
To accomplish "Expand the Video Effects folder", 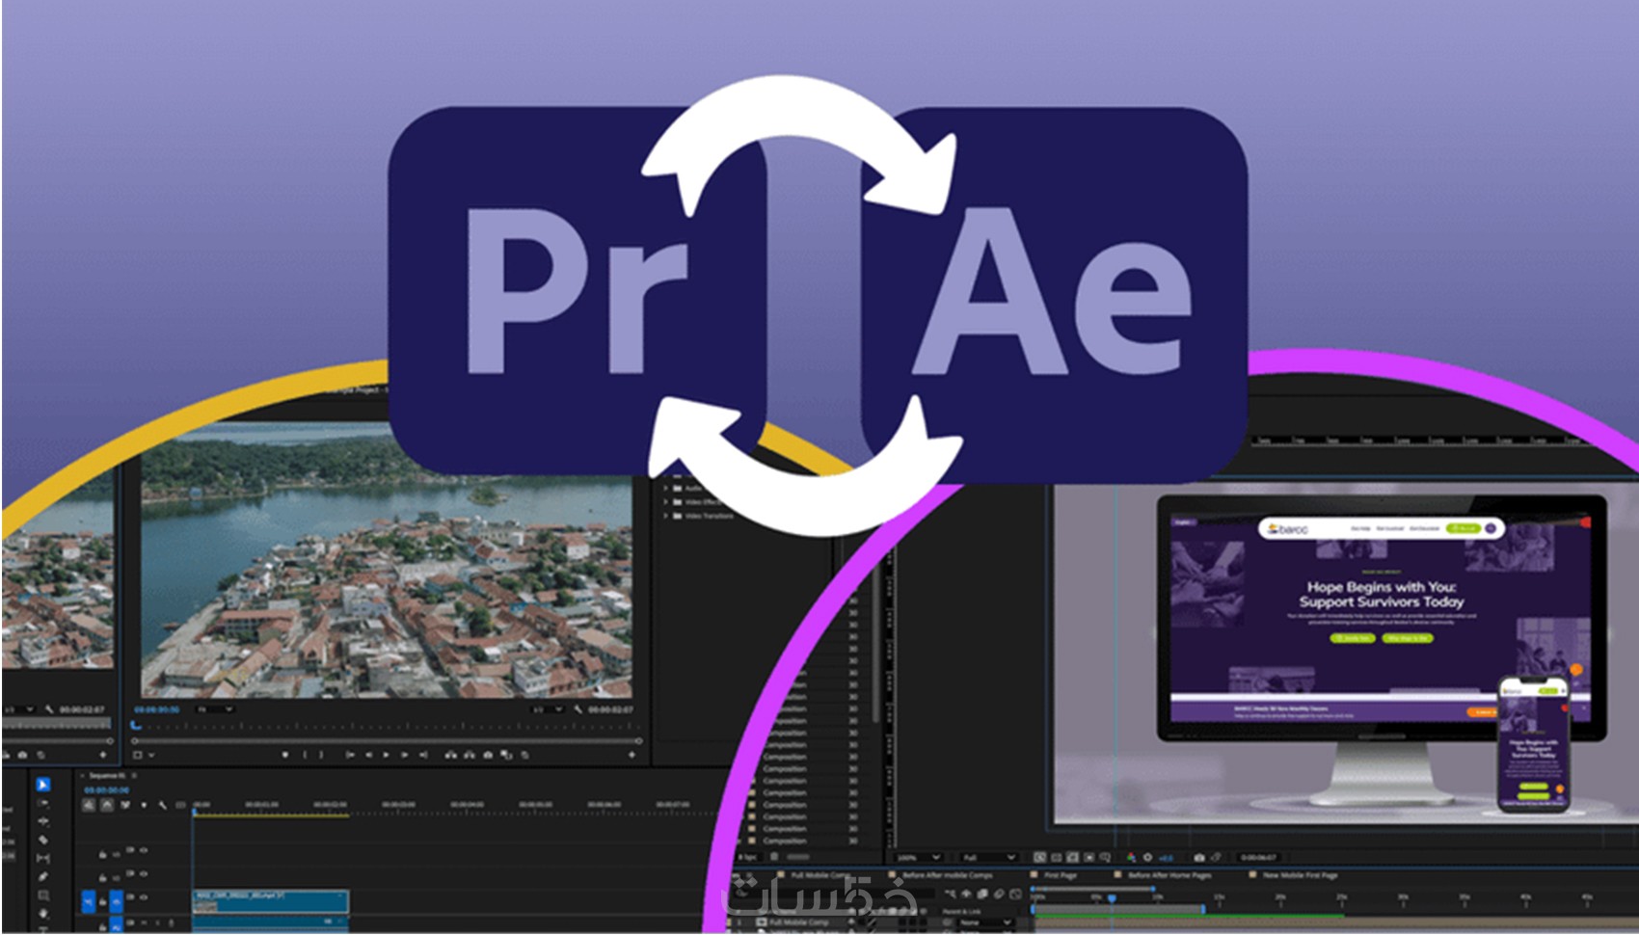I will pos(666,501).
